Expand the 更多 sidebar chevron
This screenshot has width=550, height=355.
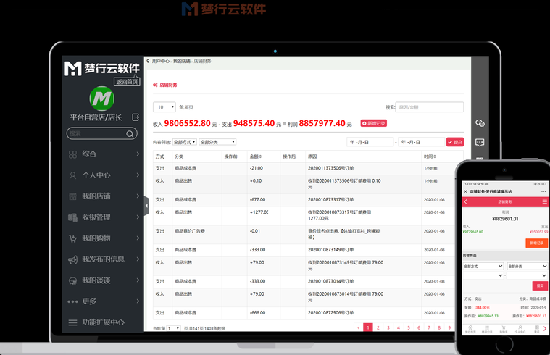pos(138,301)
